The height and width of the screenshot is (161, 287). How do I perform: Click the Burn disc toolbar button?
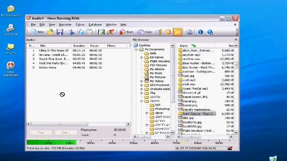126,32
